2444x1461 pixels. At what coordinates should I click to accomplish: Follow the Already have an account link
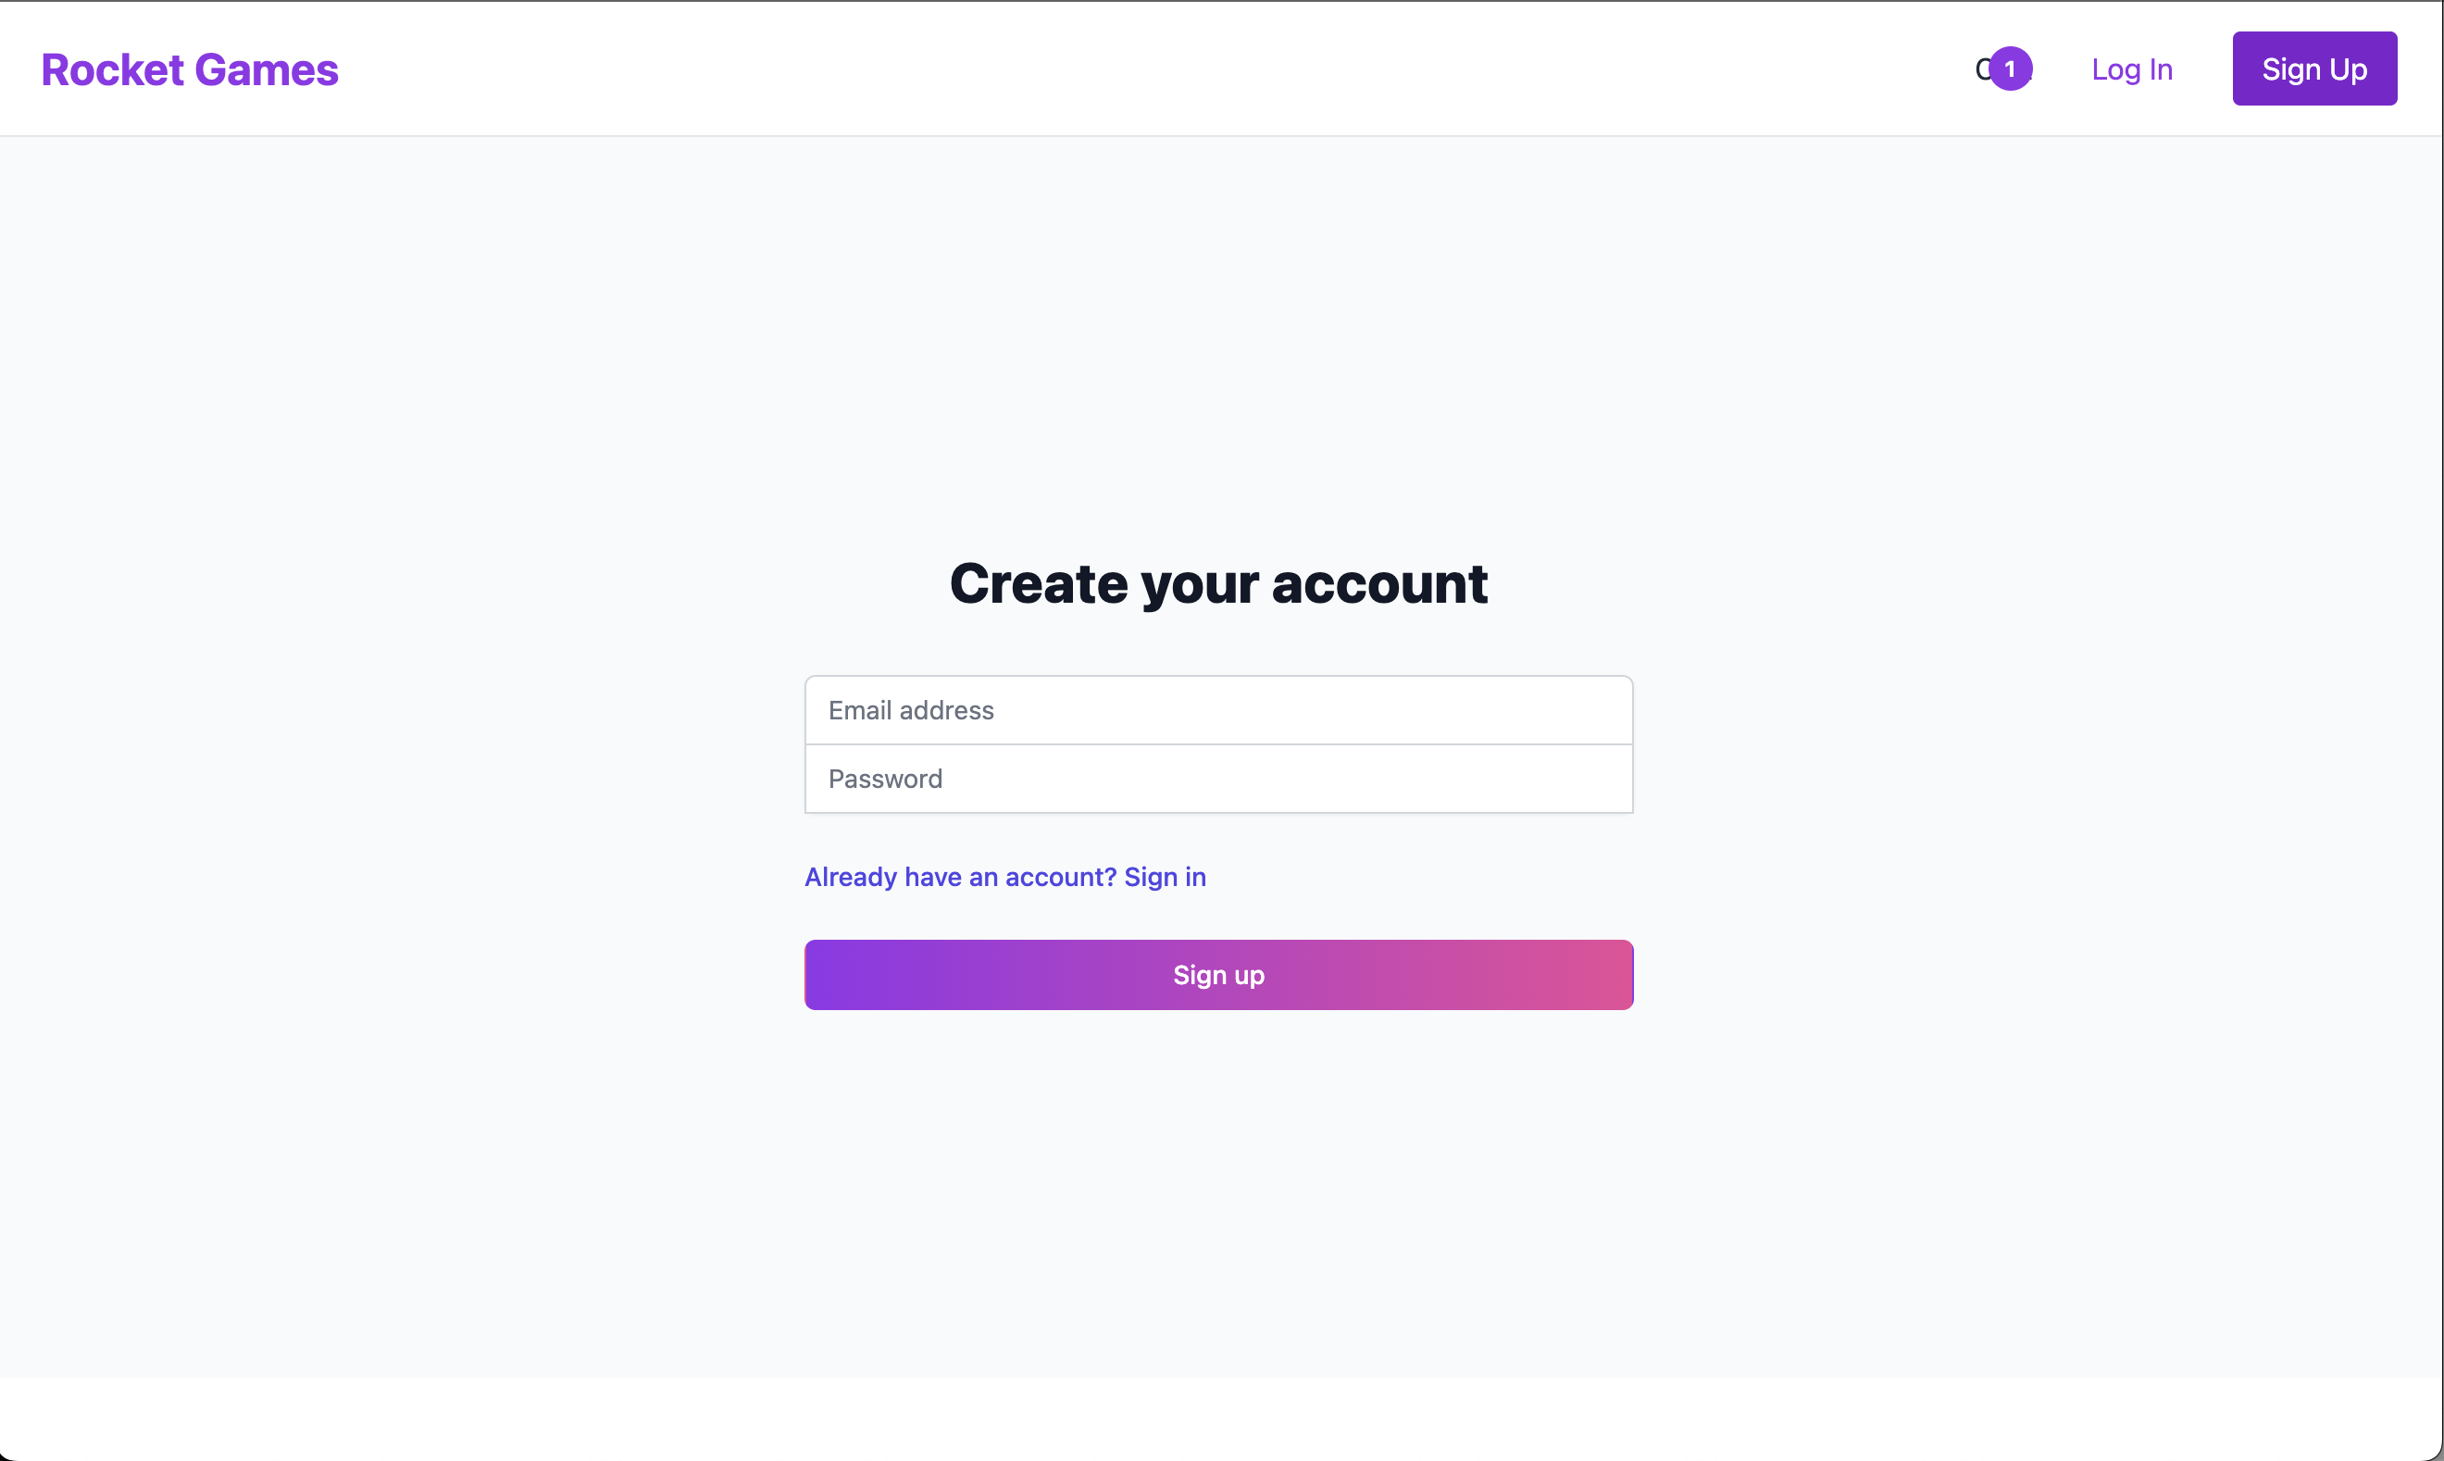point(1005,876)
